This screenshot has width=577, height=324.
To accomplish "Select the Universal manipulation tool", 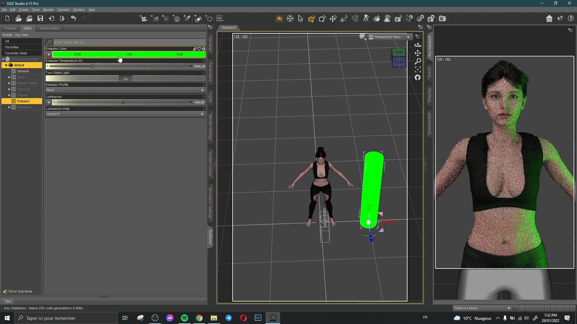I will point(311,19).
